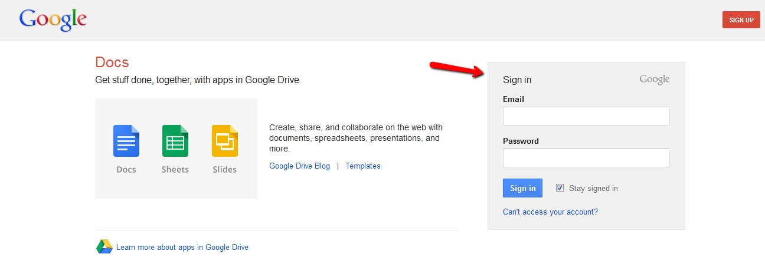Open the Templates link
Viewport: 765px width, 267px height.
pos(363,166)
